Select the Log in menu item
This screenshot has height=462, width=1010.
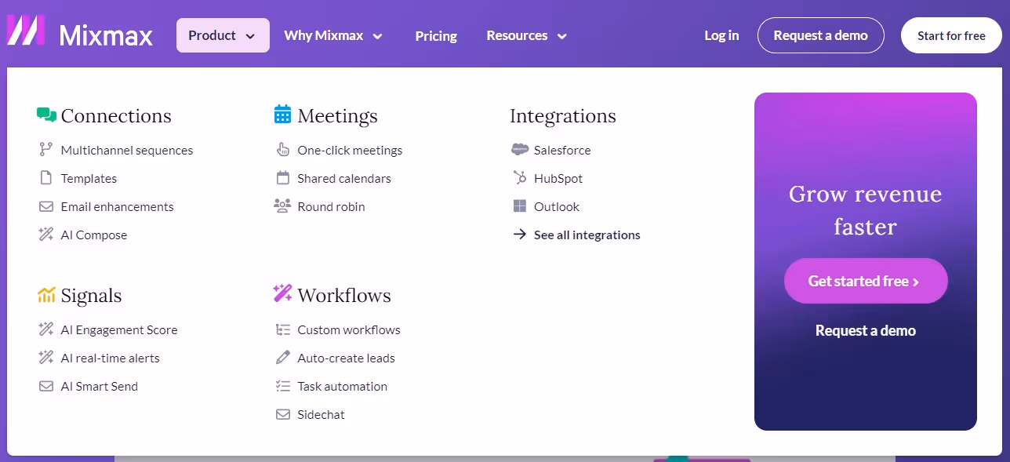pos(721,35)
